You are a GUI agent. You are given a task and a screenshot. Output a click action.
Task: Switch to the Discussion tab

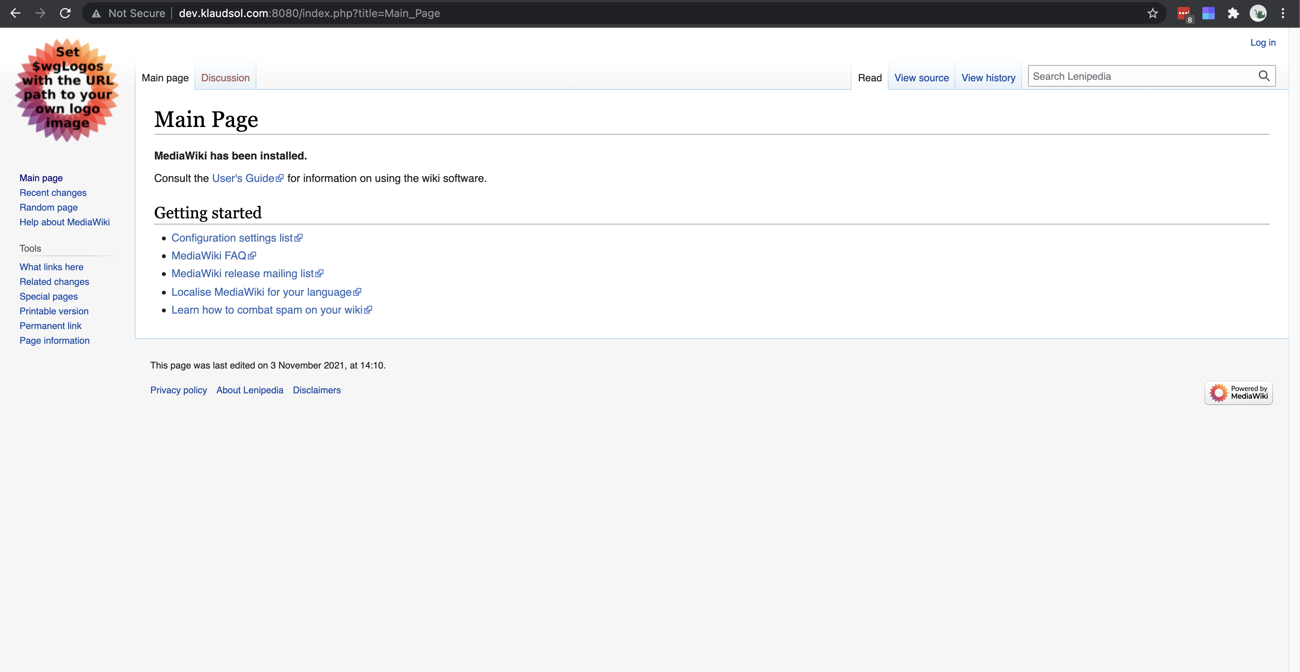[x=225, y=78]
